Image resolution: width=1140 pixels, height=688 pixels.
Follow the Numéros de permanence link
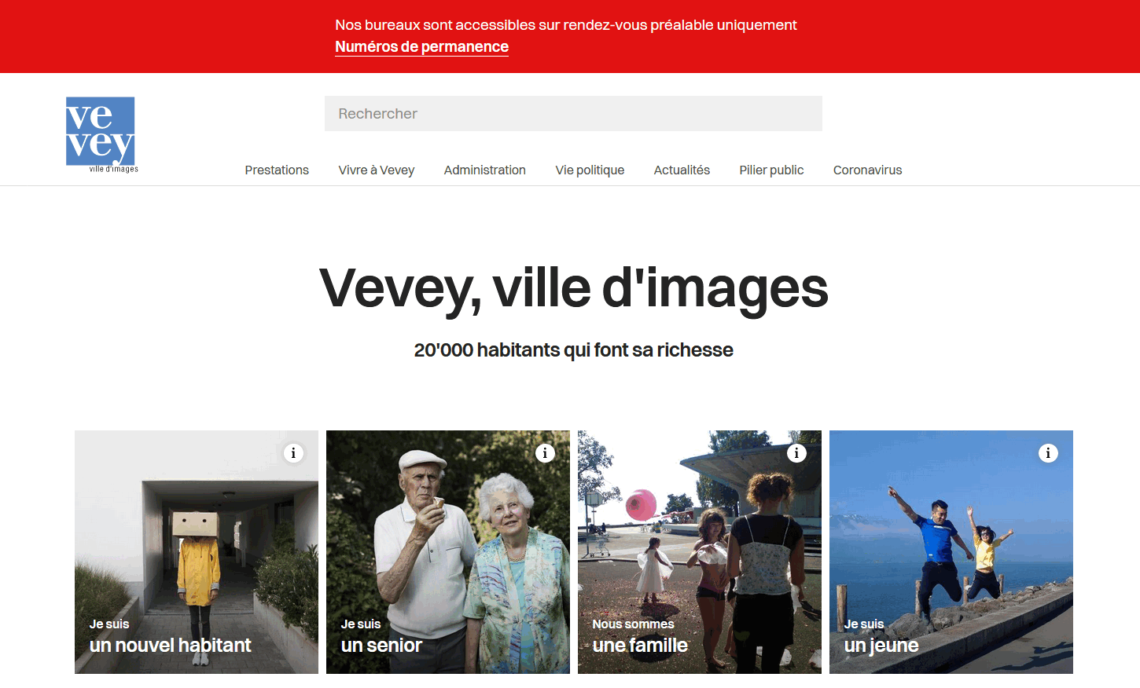(422, 46)
